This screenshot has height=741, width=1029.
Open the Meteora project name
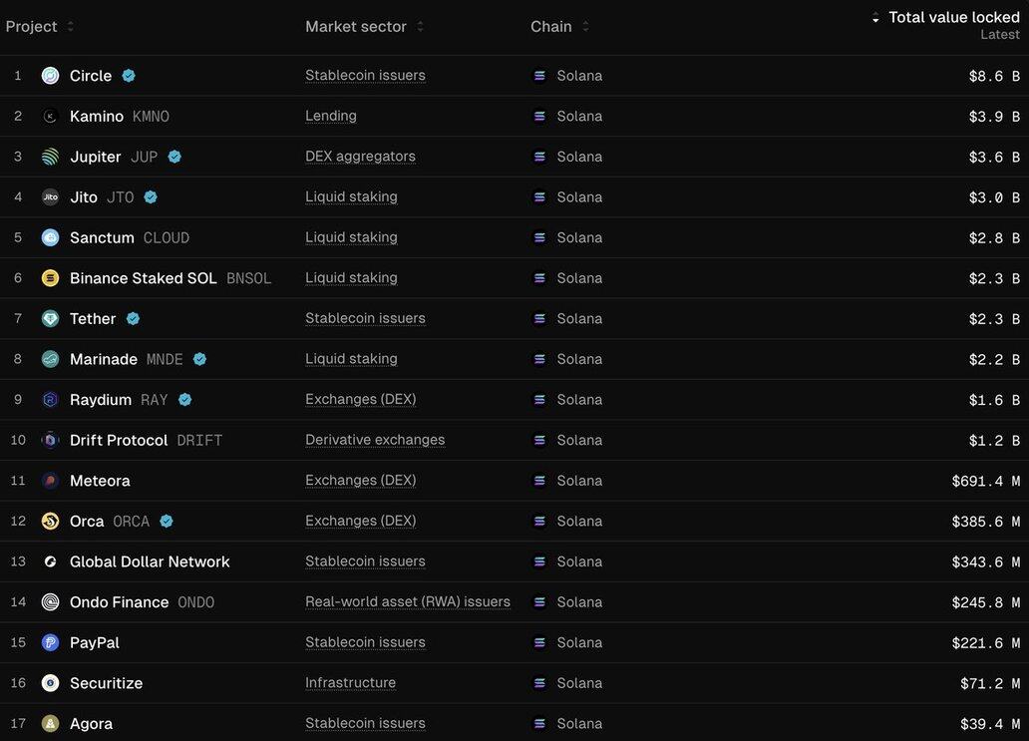[x=100, y=481]
